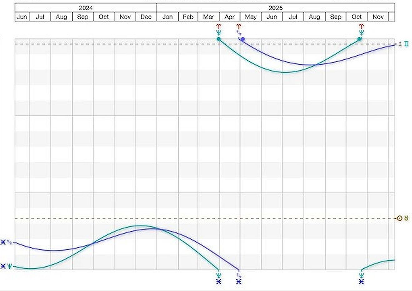Click the Jan month header
The image size is (412, 291).
pyautogui.click(x=168, y=17)
